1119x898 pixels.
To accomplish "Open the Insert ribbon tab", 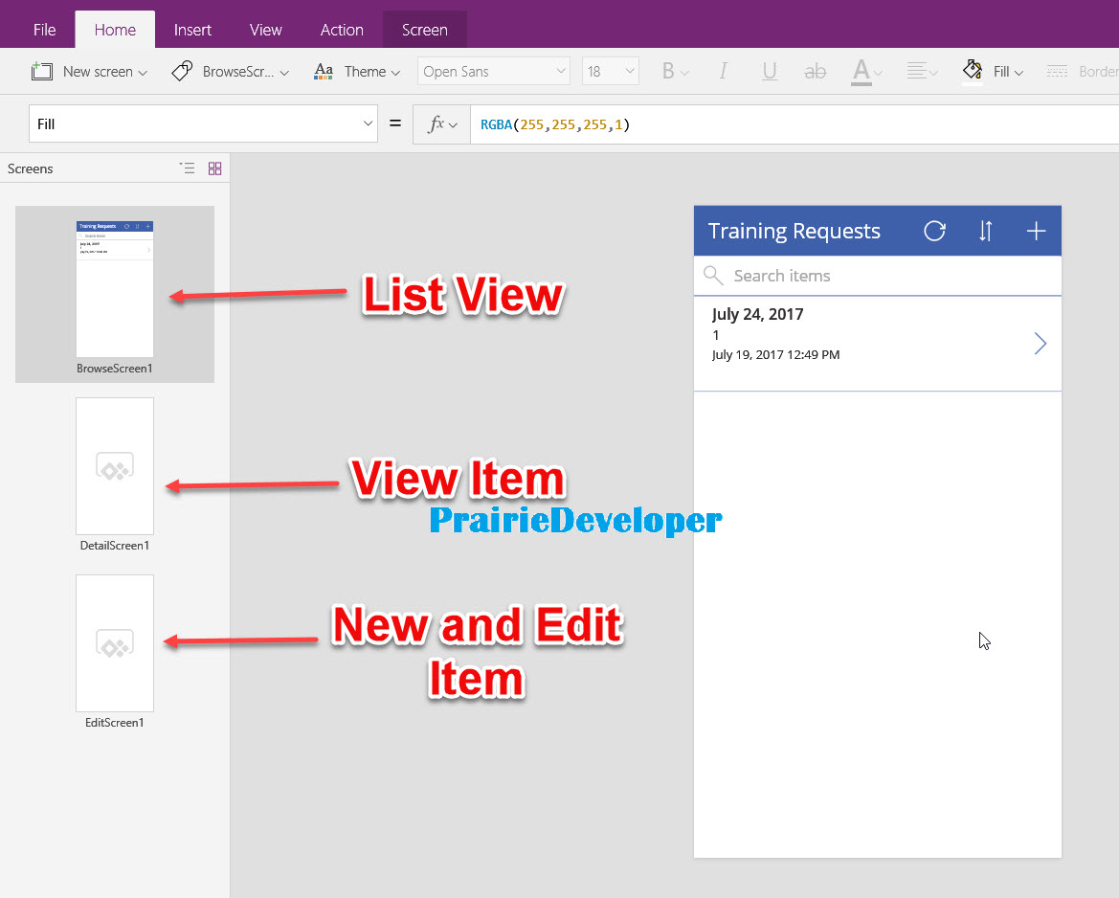I will (192, 30).
